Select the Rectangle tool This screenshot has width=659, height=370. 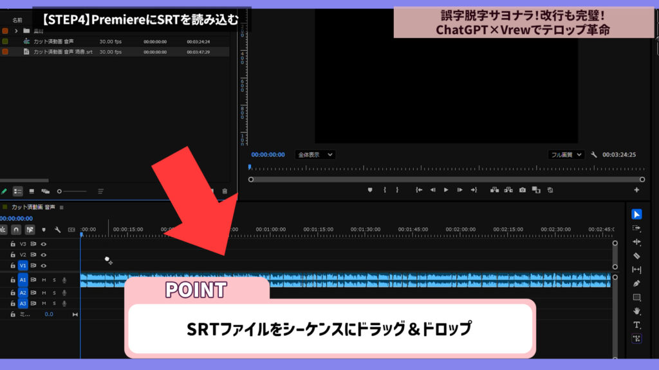click(636, 297)
